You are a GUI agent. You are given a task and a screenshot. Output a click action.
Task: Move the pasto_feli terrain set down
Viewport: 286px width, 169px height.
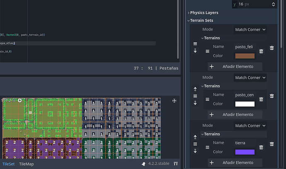(195, 51)
